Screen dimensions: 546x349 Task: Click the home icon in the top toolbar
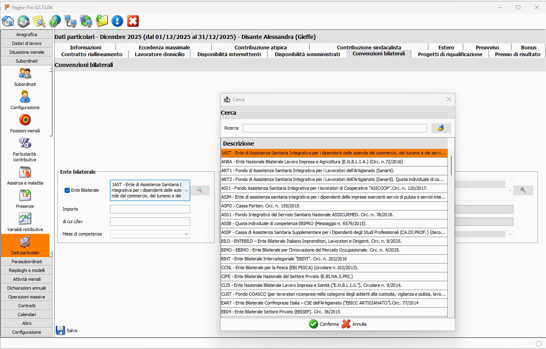(8, 21)
